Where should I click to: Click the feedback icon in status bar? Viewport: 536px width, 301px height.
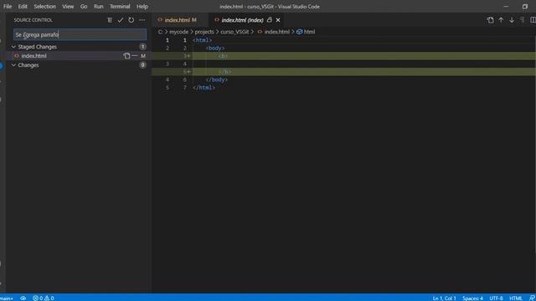[x=532, y=298]
